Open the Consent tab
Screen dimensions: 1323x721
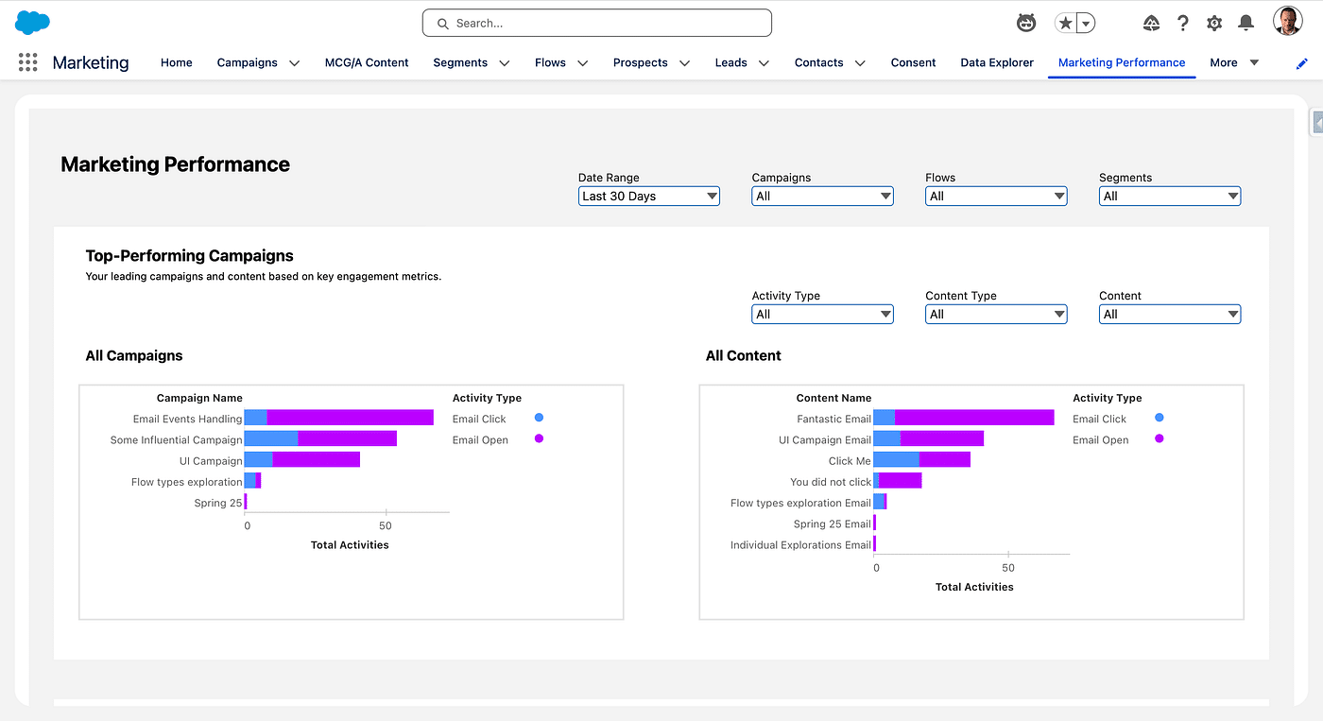pyautogui.click(x=913, y=62)
